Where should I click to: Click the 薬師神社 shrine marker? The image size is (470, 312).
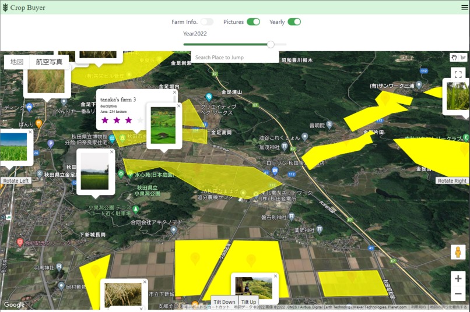[320, 229]
